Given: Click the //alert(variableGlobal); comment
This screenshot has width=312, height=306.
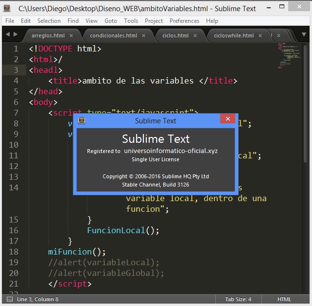Looking at the screenshot, I should click(x=106, y=273).
